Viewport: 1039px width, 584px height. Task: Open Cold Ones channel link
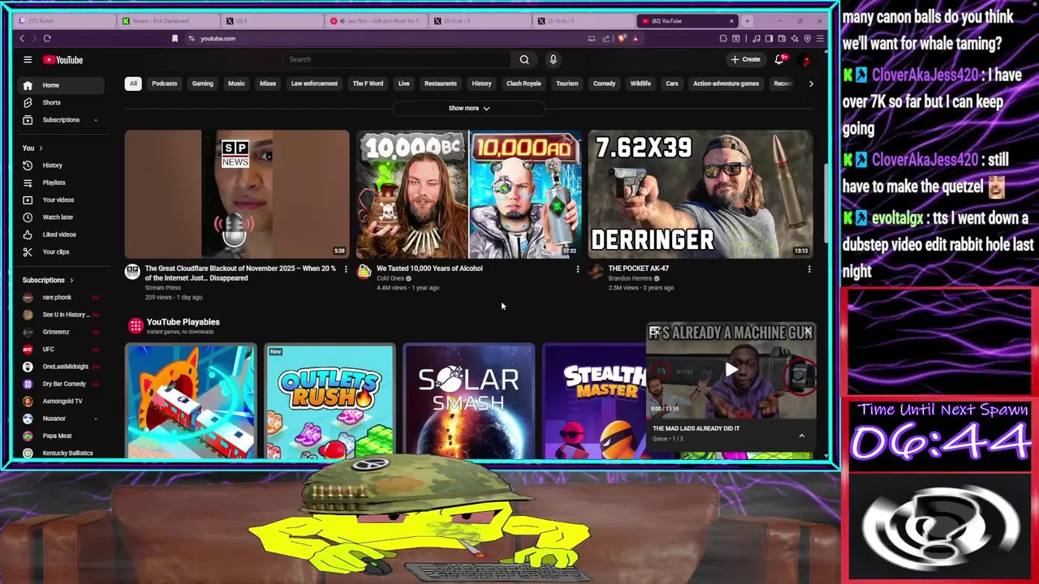pyautogui.click(x=390, y=278)
